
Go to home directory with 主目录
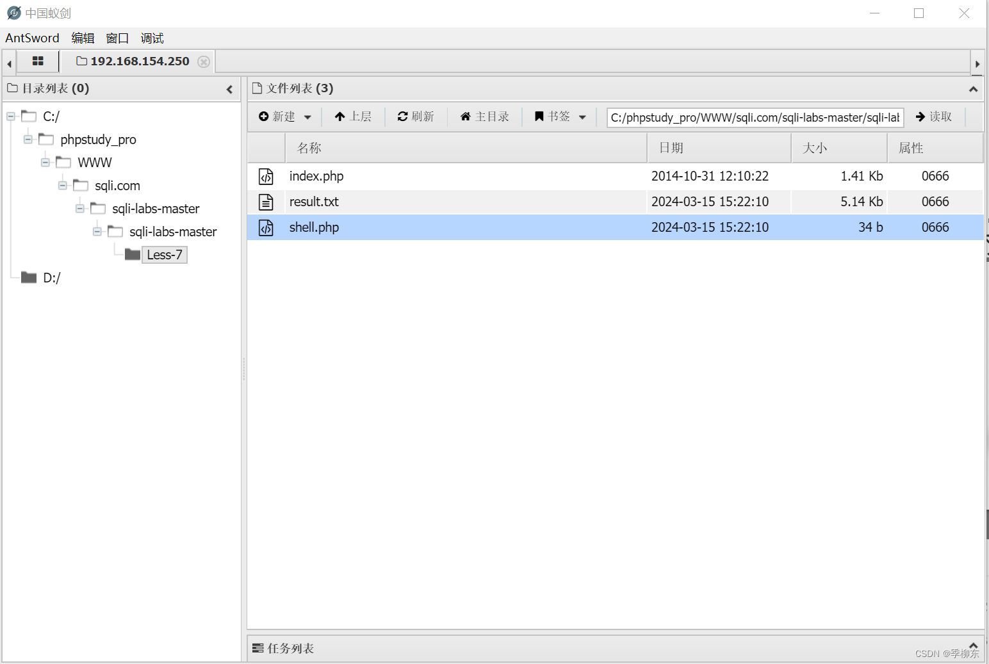[485, 117]
